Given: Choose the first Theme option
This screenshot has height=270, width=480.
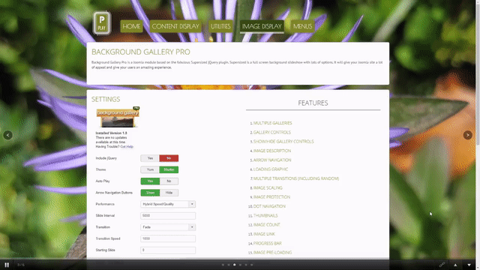Looking at the screenshot, I should click(x=150, y=169).
